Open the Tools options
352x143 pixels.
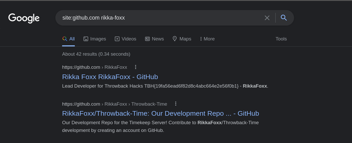point(281,39)
